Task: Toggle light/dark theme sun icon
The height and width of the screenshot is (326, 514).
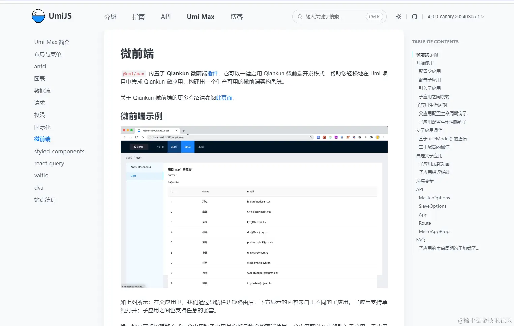Action: (x=399, y=17)
